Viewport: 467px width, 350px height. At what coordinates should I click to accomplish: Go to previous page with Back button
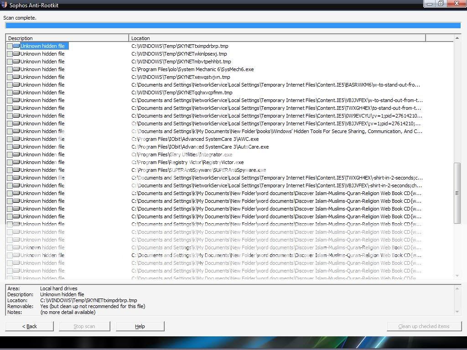30,326
